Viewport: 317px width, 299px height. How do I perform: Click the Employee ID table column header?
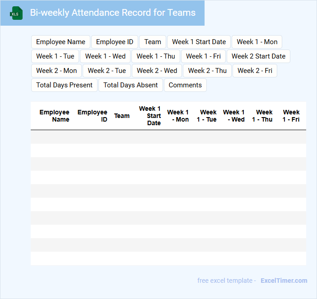pos(93,116)
